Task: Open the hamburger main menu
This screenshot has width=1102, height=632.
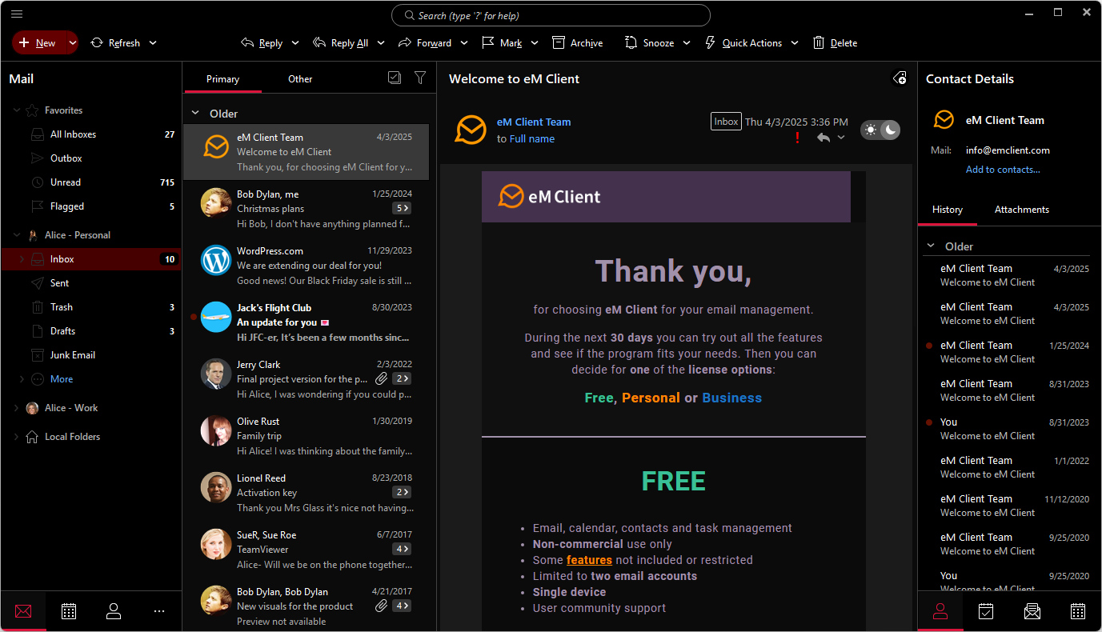Action: [x=17, y=14]
